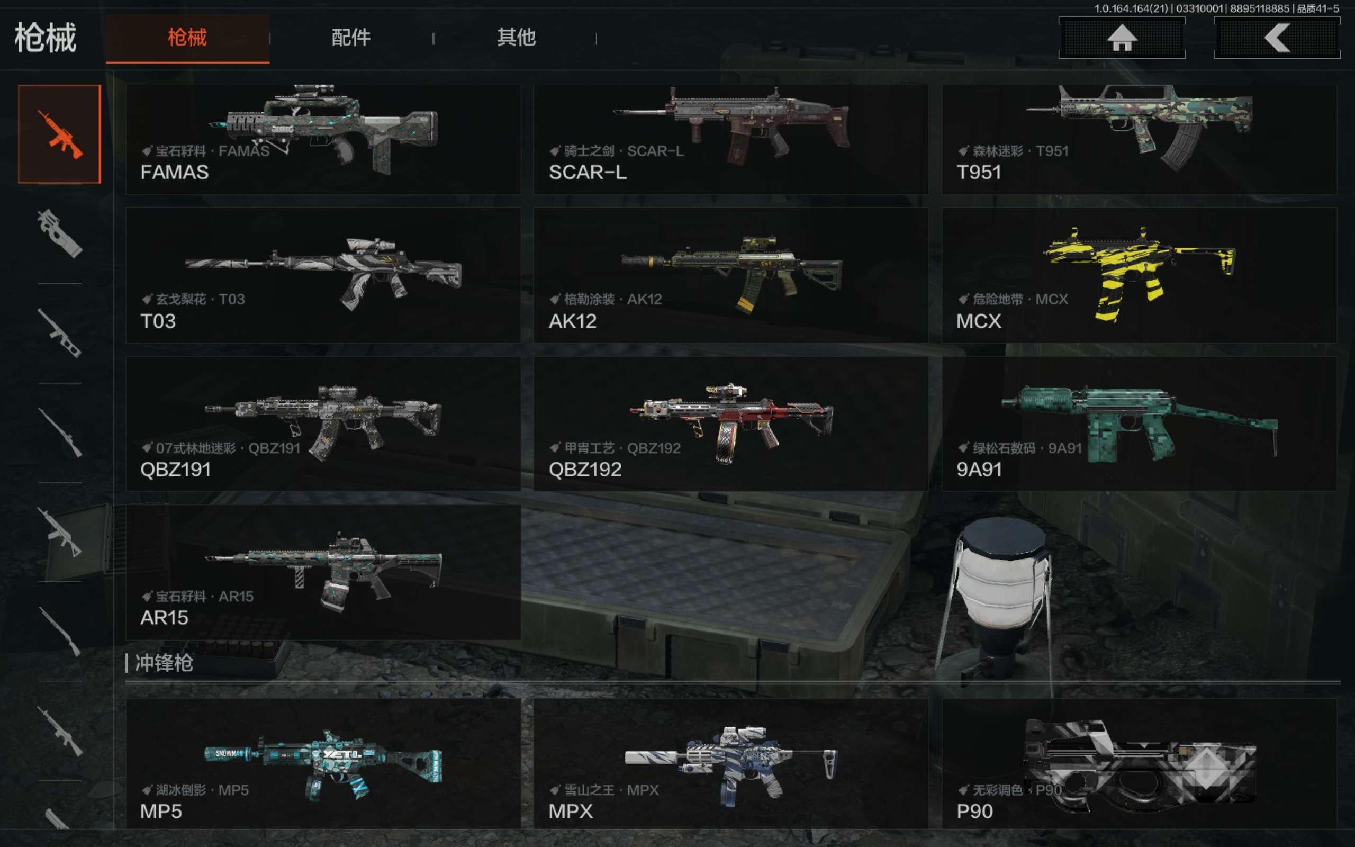This screenshot has height=847, width=1355.
Task: Open the SCAR-L weapon card
Action: point(730,139)
